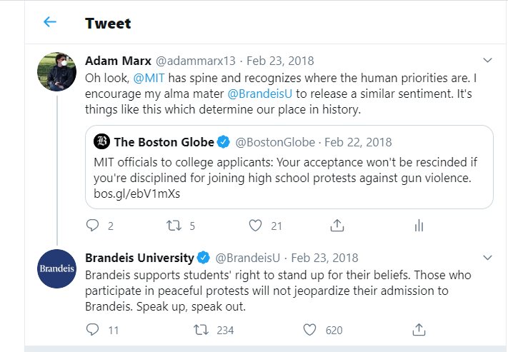The height and width of the screenshot is (352, 508).
Task: Open the bos.gl/ebV1mXs article link
Action: [x=129, y=194]
